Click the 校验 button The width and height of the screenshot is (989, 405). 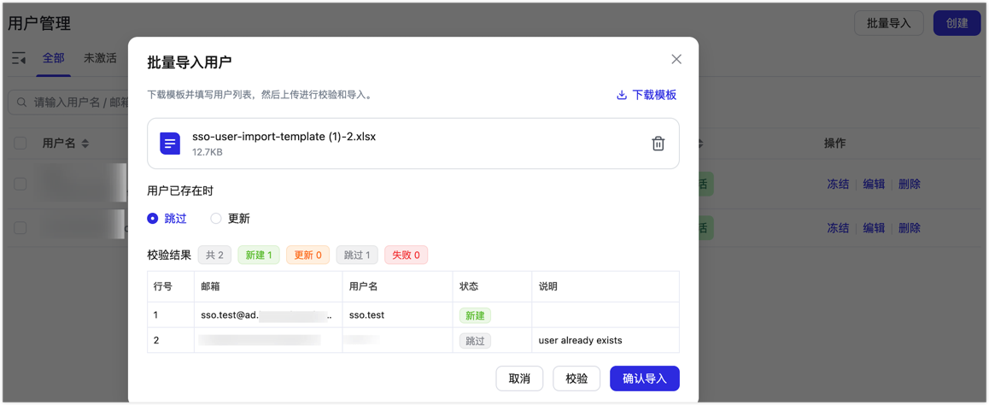(576, 379)
